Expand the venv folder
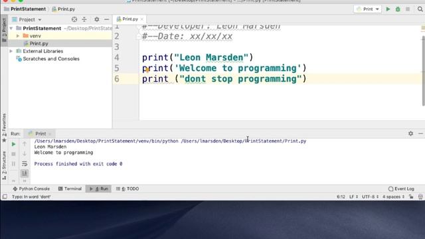The image size is (425, 239). point(18,36)
